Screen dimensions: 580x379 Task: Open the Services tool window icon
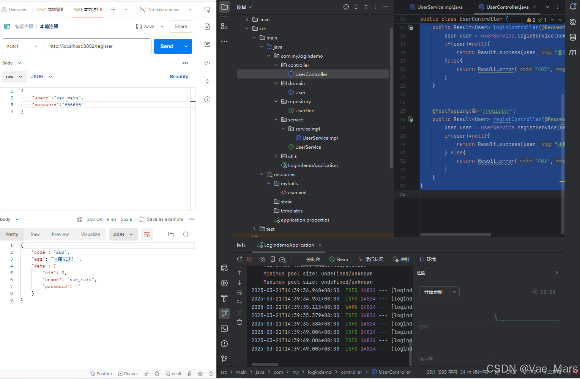point(224,283)
